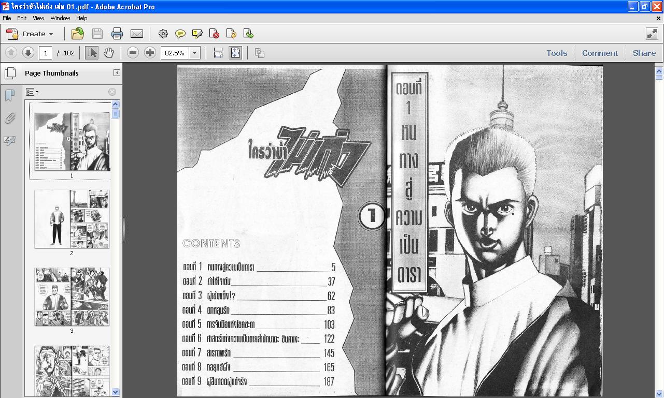Image resolution: width=664 pixels, height=398 pixels.
Task: Open the settings gear icon in toolbar
Action: pos(163,34)
